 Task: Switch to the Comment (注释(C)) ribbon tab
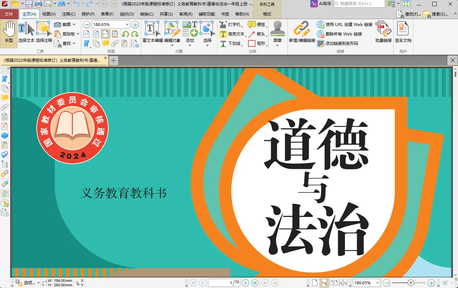[x=69, y=14]
